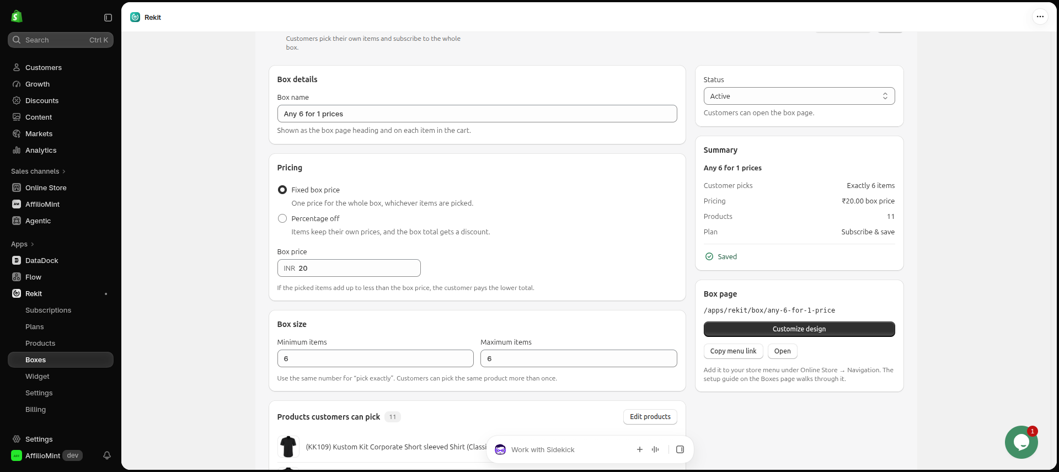Focus the Maximum items field
This screenshot has width=1059, height=472.
(x=579, y=358)
